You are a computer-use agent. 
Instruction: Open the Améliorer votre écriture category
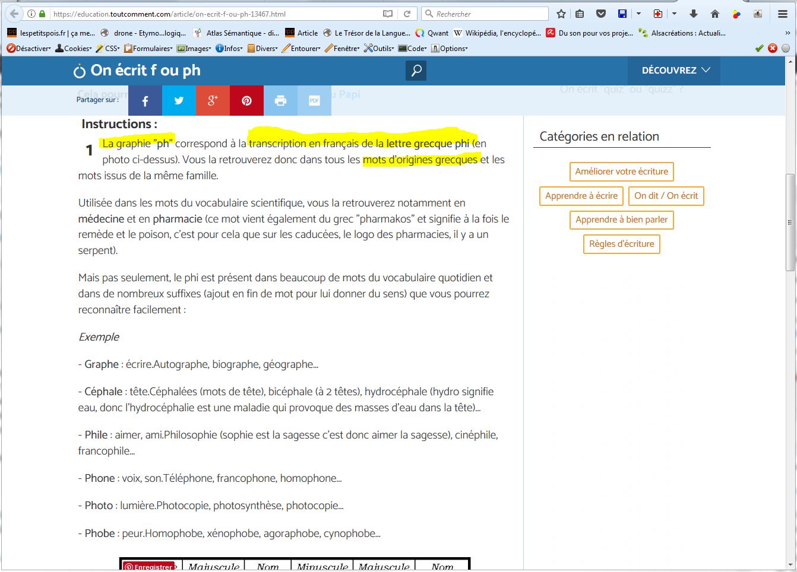(621, 171)
